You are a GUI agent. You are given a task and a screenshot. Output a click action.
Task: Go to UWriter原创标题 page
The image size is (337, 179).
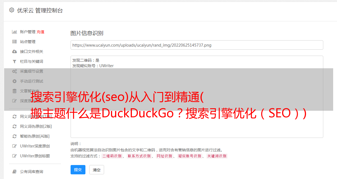pyautogui.click(x=35, y=156)
